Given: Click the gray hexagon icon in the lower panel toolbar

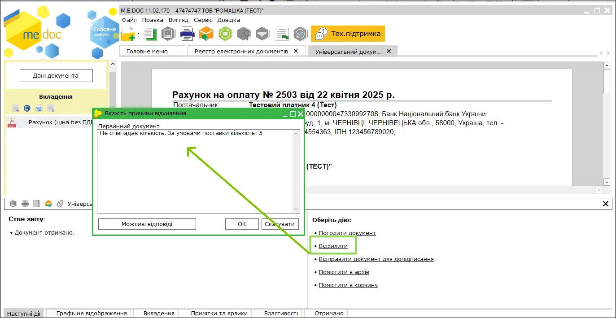Looking at the screenshot, I should 13,204.
